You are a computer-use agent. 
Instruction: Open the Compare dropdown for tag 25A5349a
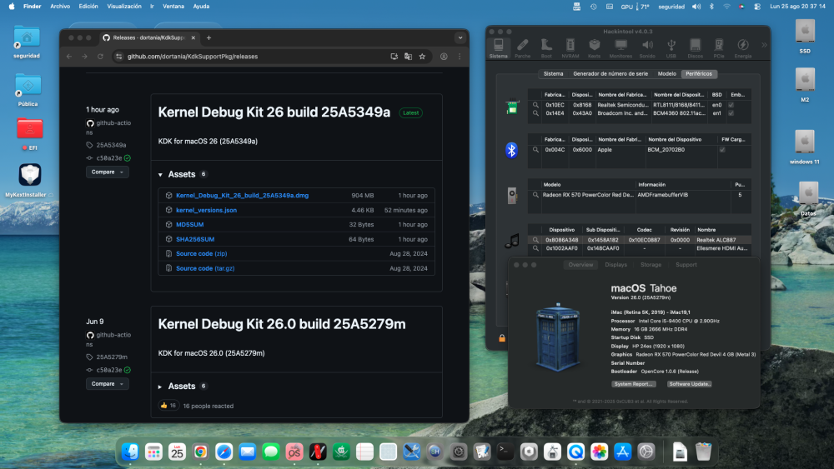coord(107,172)
